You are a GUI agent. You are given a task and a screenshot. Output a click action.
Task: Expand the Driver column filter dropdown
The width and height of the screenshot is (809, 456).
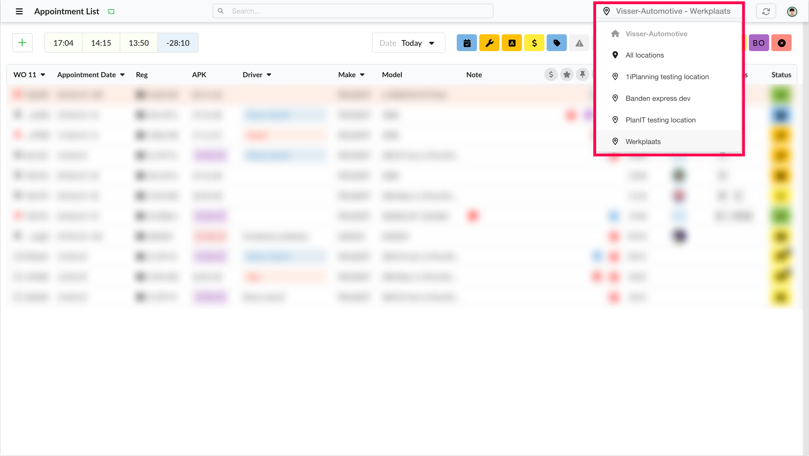point(269,75)
